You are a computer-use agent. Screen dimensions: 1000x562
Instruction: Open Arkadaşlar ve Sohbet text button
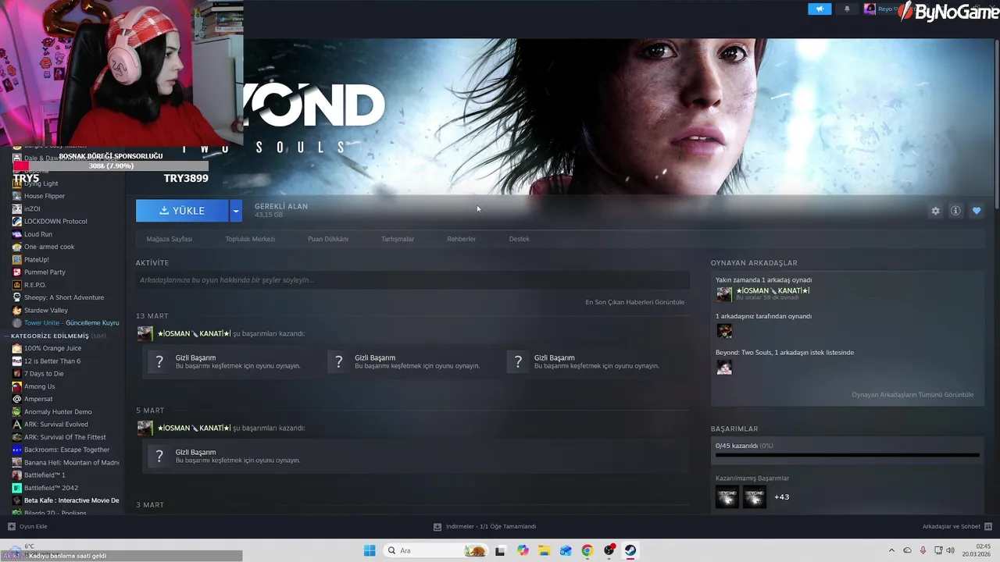[952, 527]
